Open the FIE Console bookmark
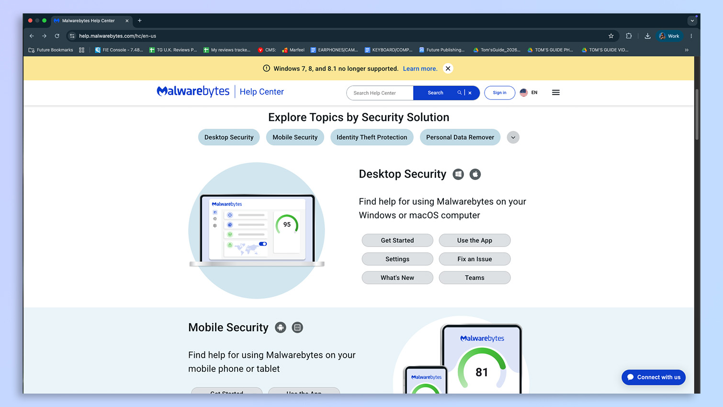This screenshot has width=723, height=407. pos(119,50)
